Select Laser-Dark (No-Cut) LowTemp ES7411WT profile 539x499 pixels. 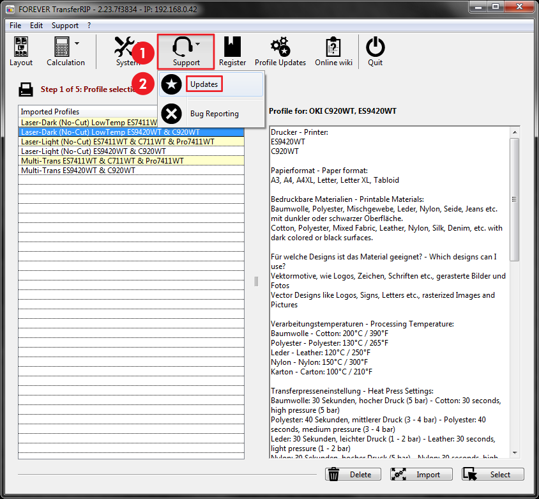(x=88, y=123)
